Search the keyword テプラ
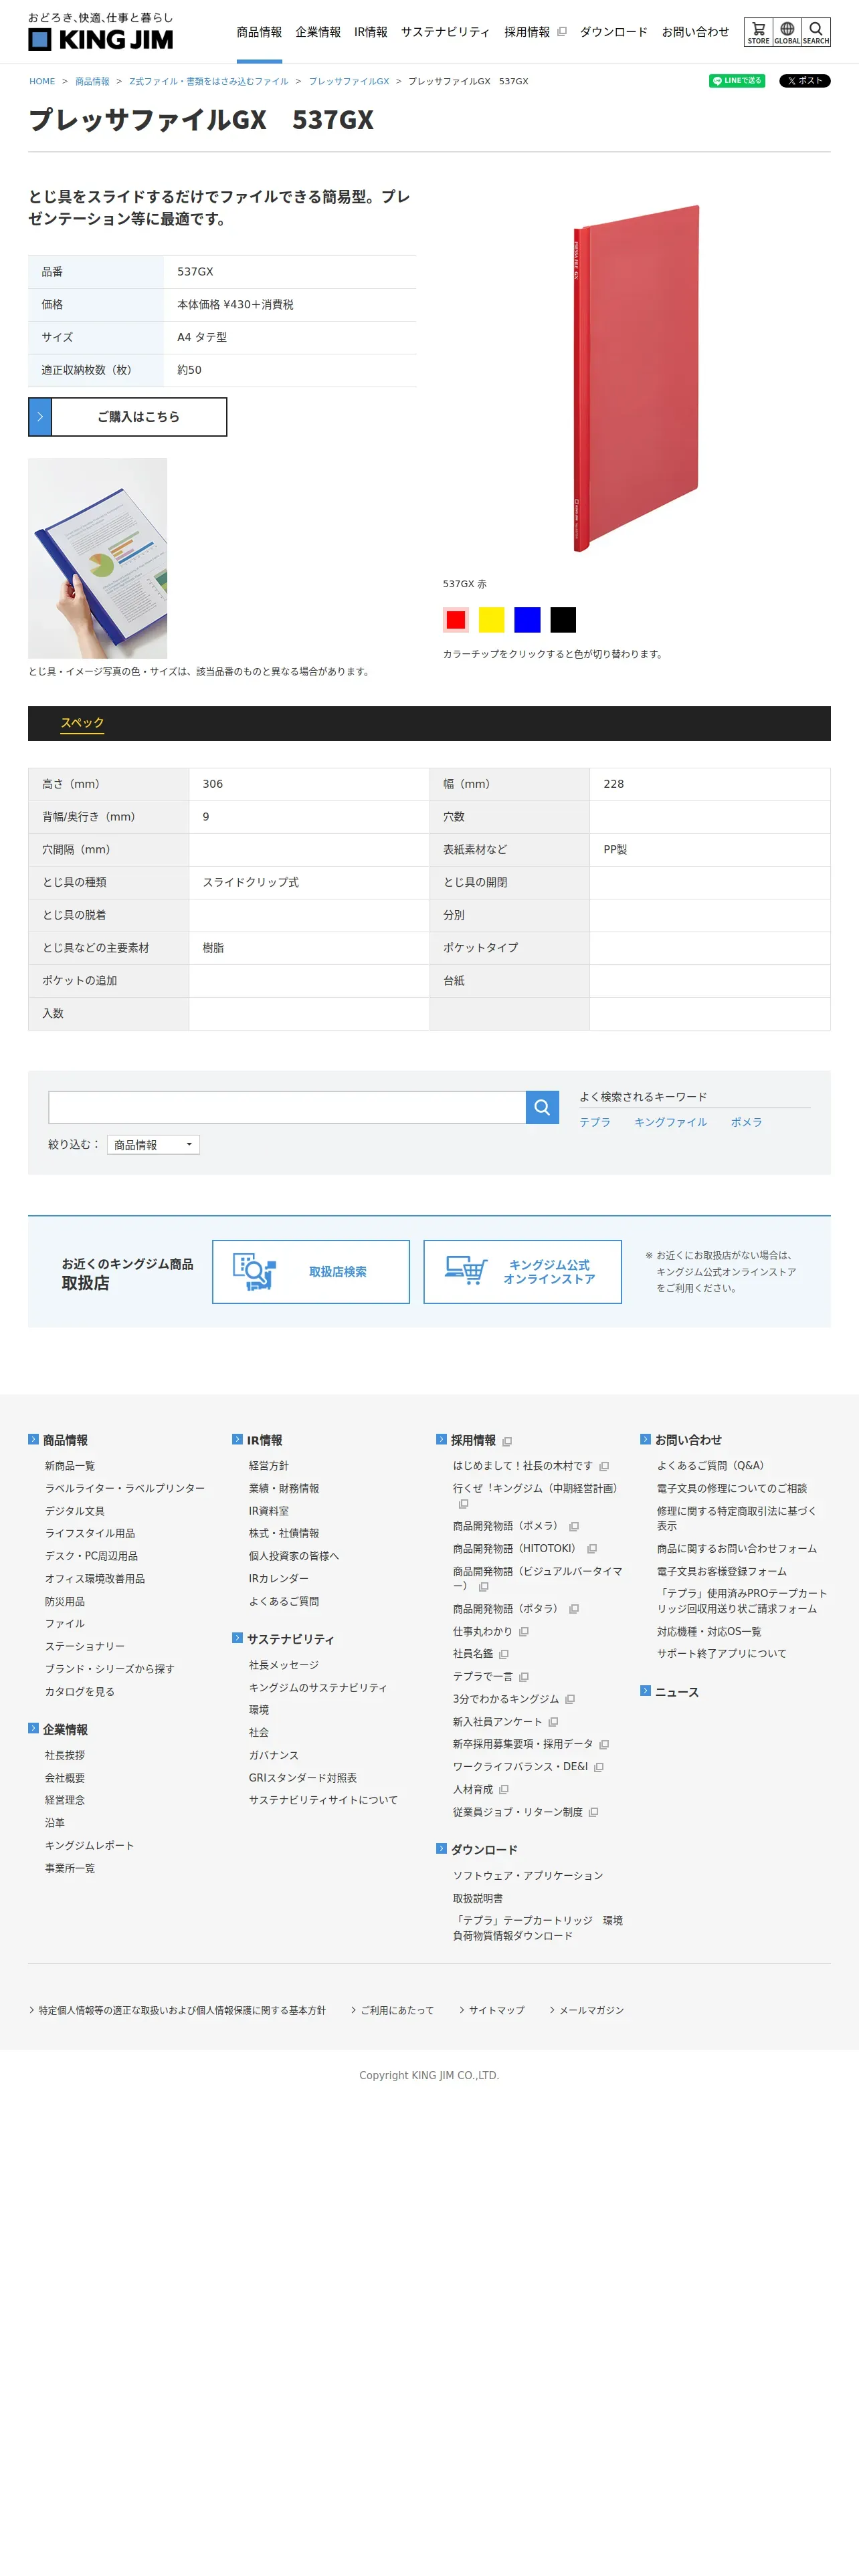859x2576 pixels. 595,1122
